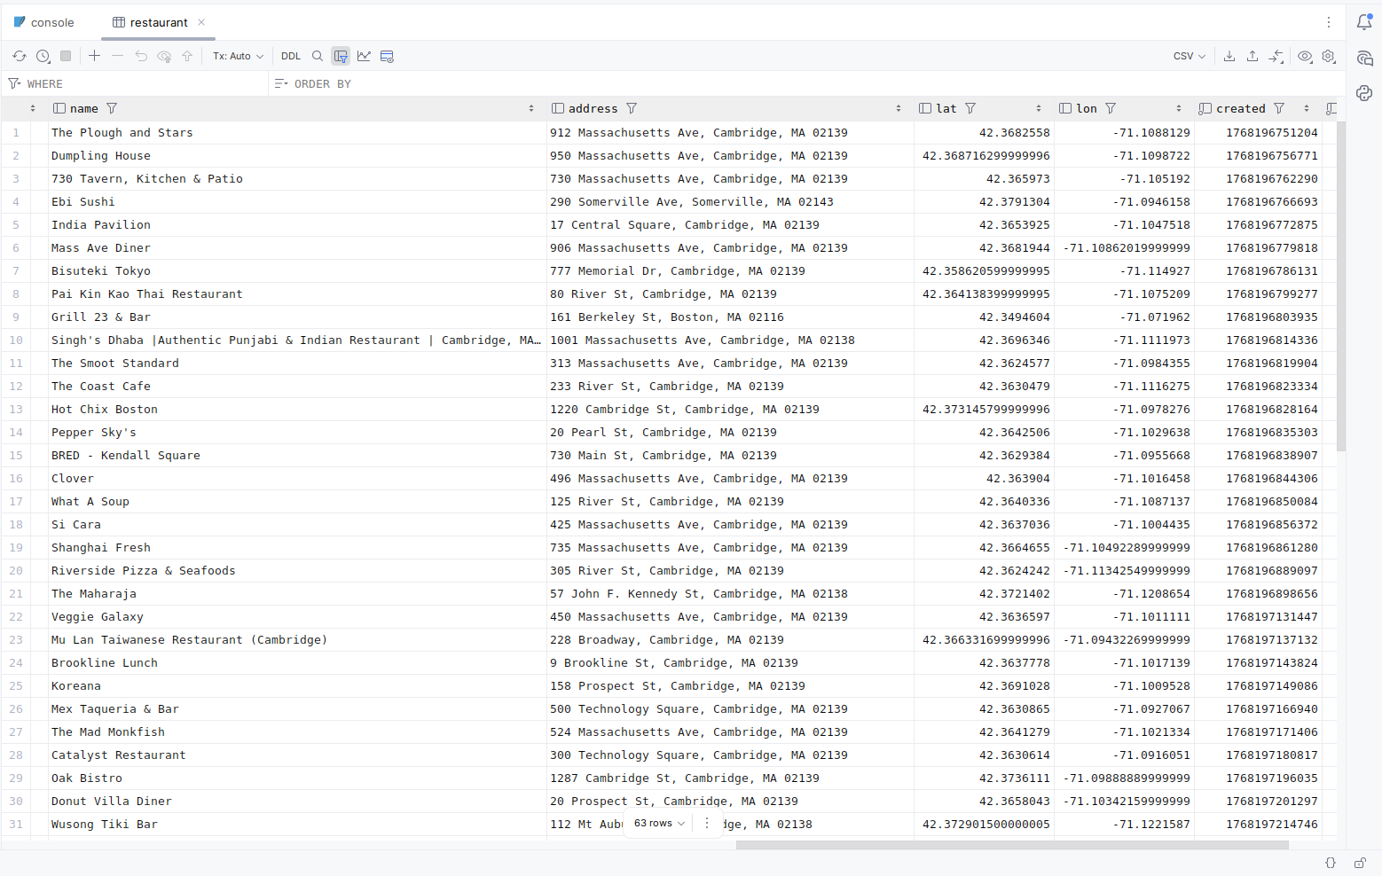Toggle the local filter toolbar button
This screenshot has height=876, width=1382.
[341, 56]
